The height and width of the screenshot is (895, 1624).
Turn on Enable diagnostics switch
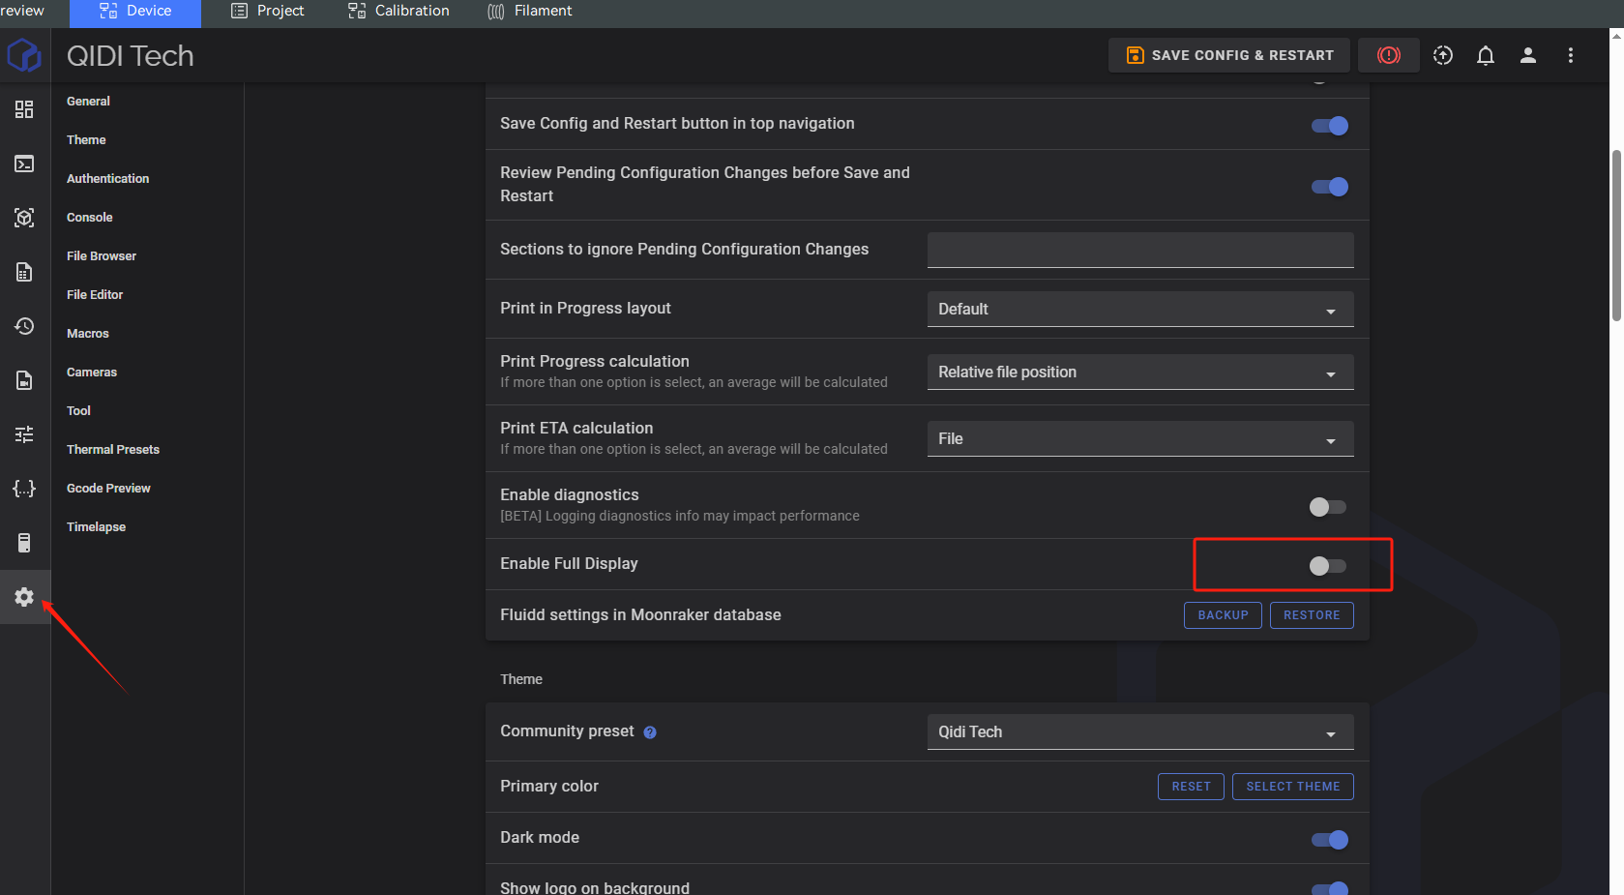click(x=1327, y=507)
